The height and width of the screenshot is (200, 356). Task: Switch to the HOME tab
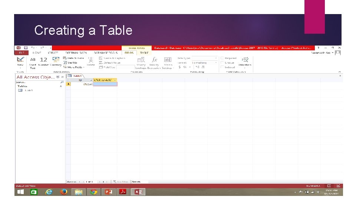pos(37,53)
